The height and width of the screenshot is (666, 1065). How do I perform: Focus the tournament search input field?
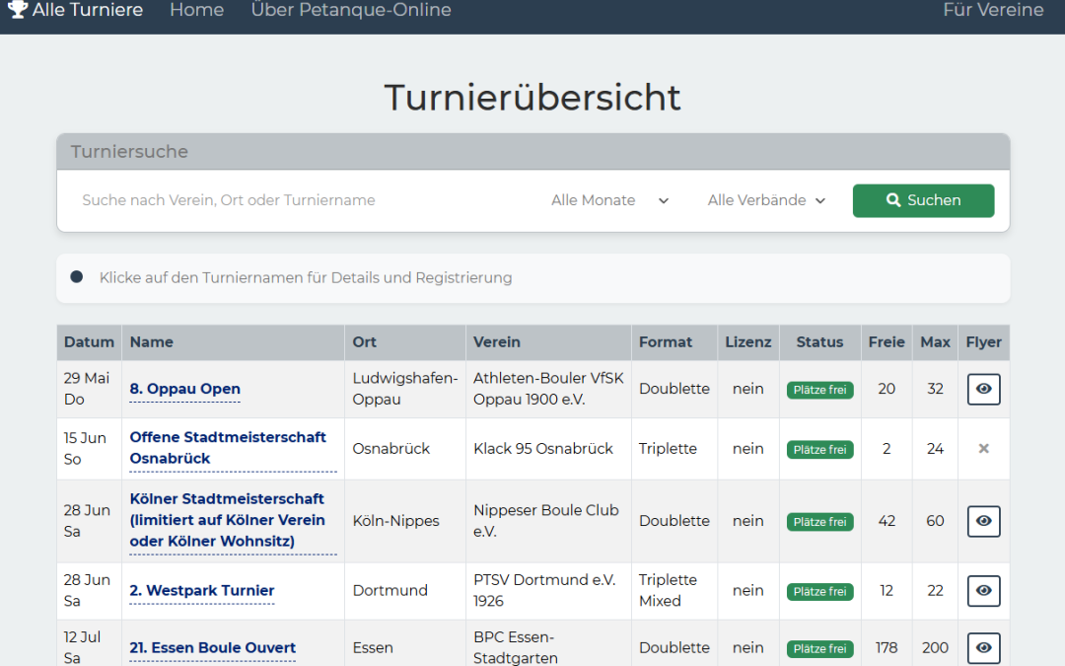point(303,200)
